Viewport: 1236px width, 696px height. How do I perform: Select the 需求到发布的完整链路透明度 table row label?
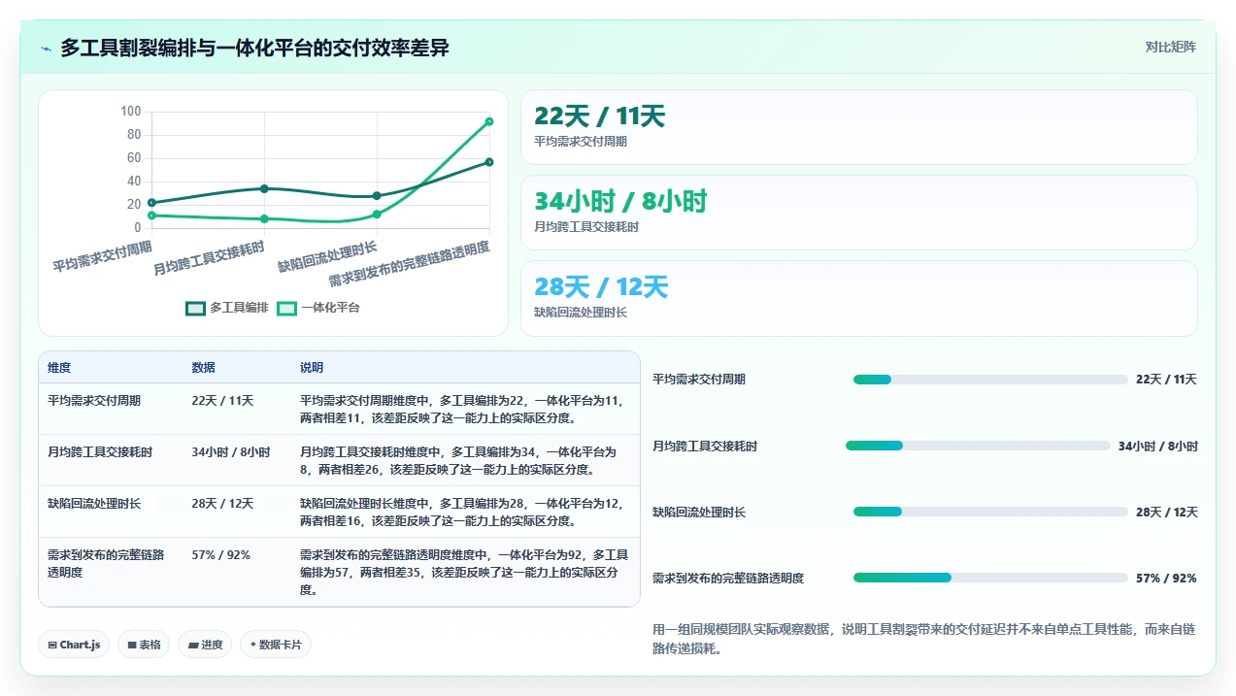click(106, 564)
